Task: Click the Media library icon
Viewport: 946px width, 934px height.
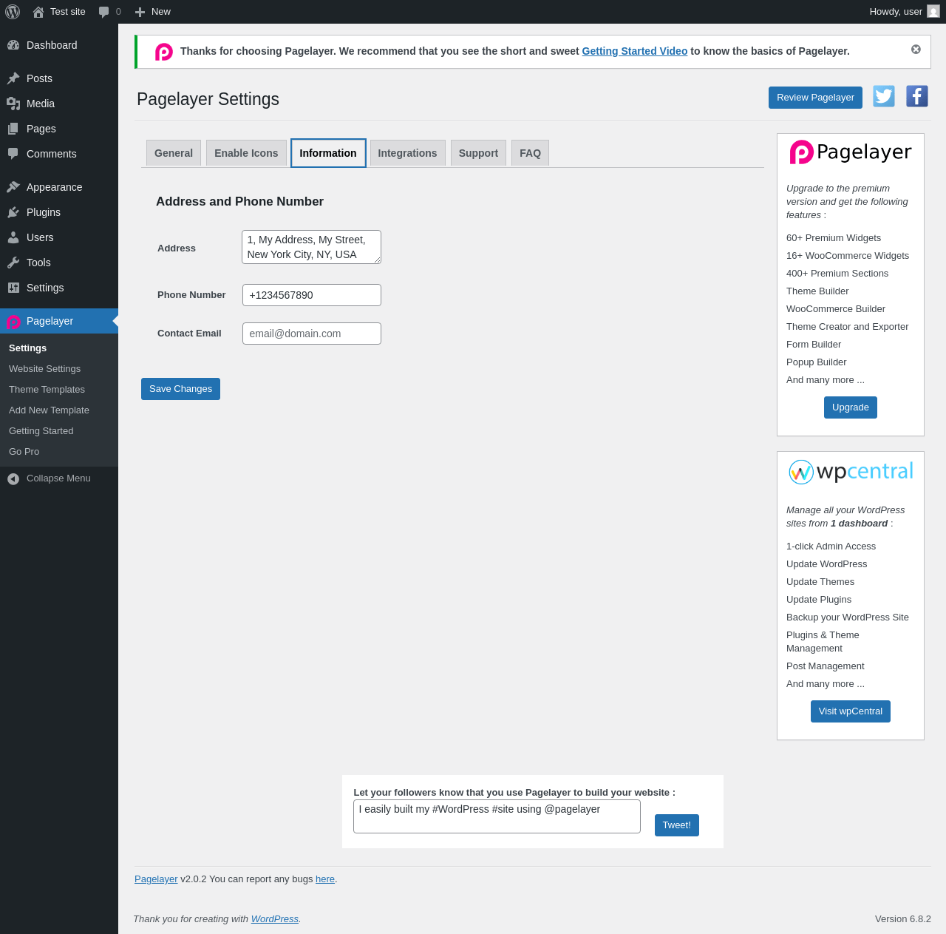Action: 13,104
